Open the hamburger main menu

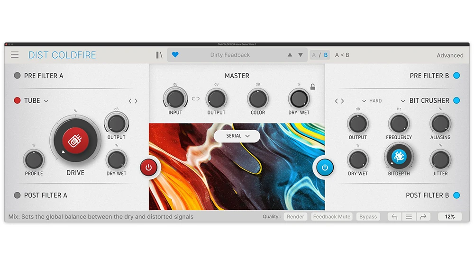(15, 55)
